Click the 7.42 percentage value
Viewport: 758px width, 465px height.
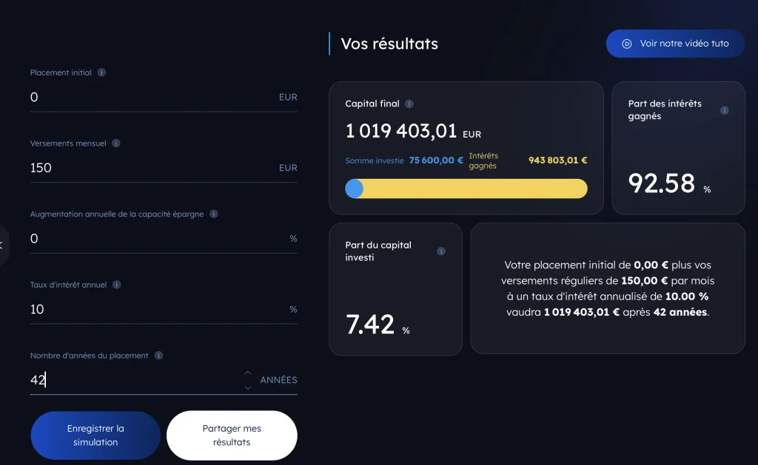click(370, 325)
